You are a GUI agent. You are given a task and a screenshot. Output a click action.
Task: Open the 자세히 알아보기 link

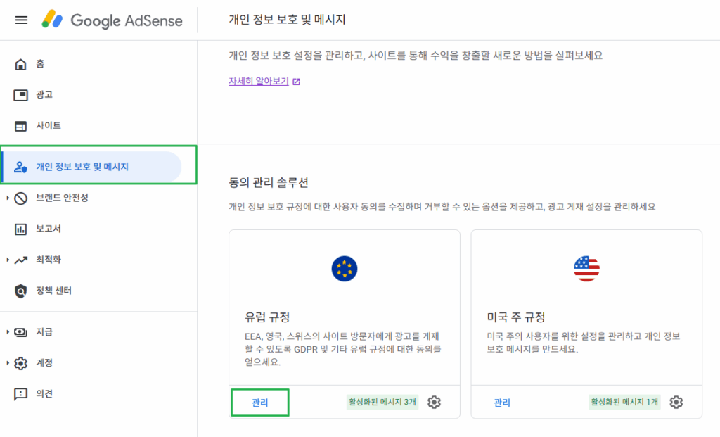257,82
